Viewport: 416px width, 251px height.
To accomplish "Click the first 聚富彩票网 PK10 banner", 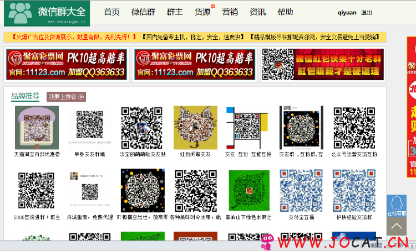I will click(67, 65).
